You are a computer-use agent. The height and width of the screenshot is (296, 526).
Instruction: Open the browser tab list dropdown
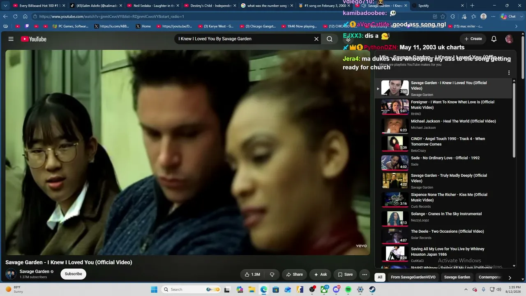5,6
